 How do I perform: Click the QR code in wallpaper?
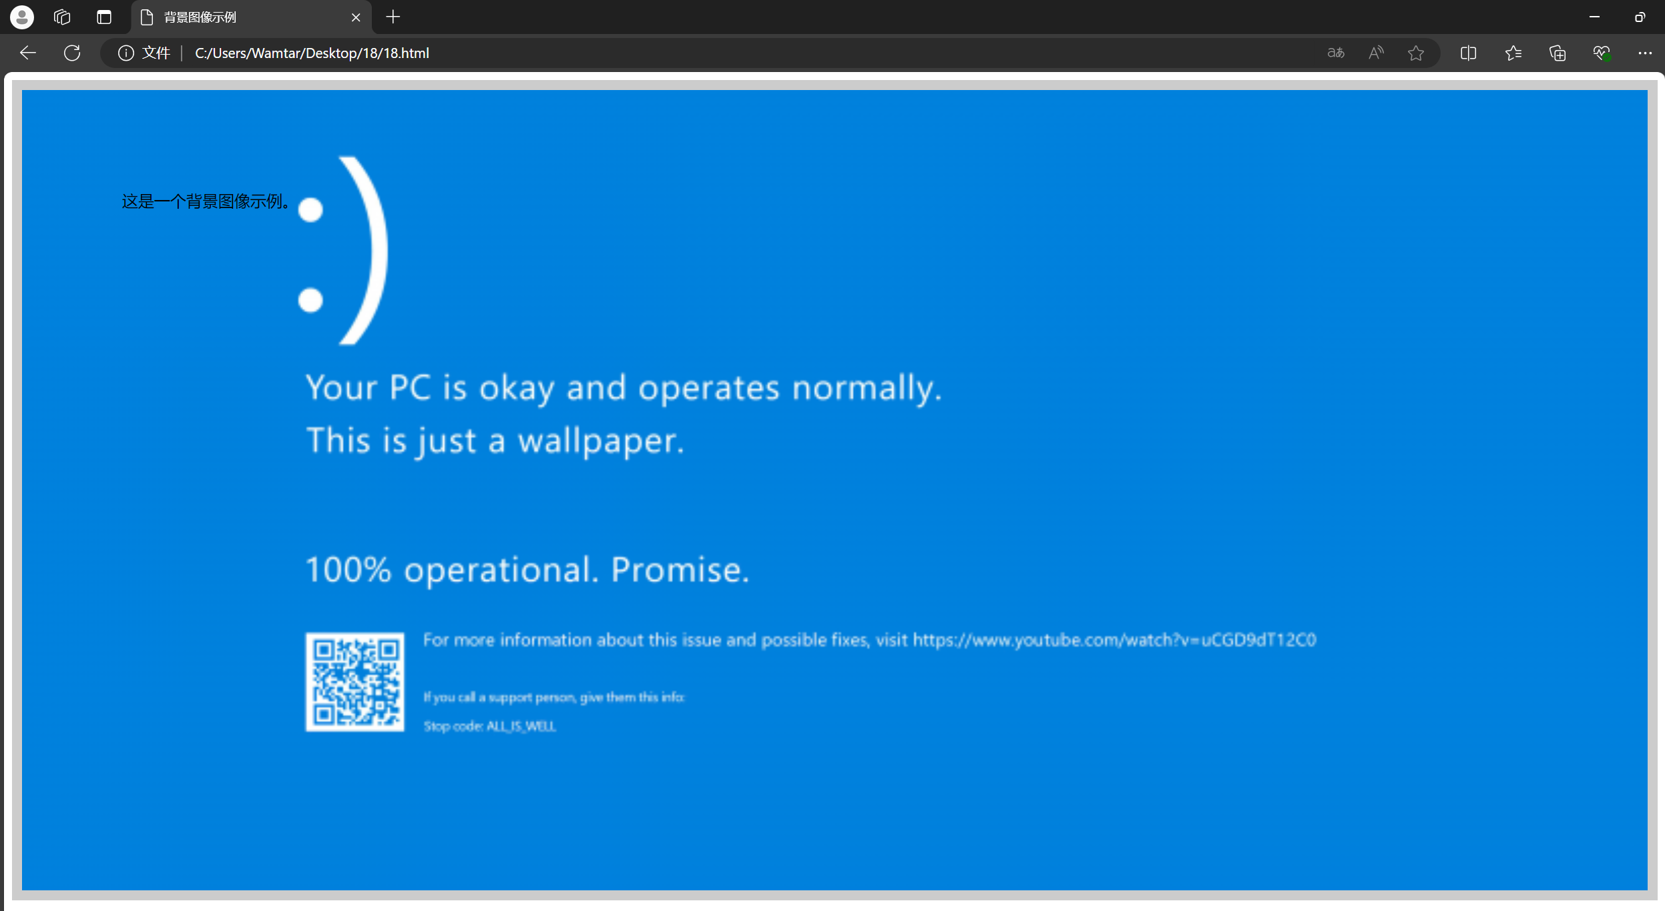(x=354, y=682)
